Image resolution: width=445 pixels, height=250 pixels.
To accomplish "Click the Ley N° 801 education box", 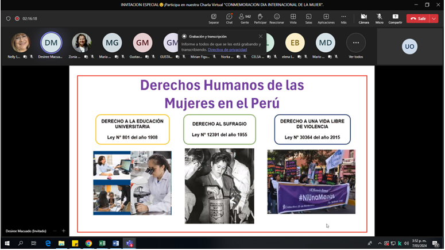I will pos(133,129).
